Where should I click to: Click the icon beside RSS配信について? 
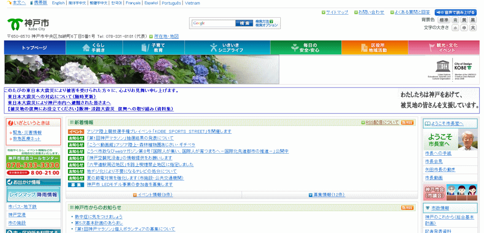tap(363, 122)
